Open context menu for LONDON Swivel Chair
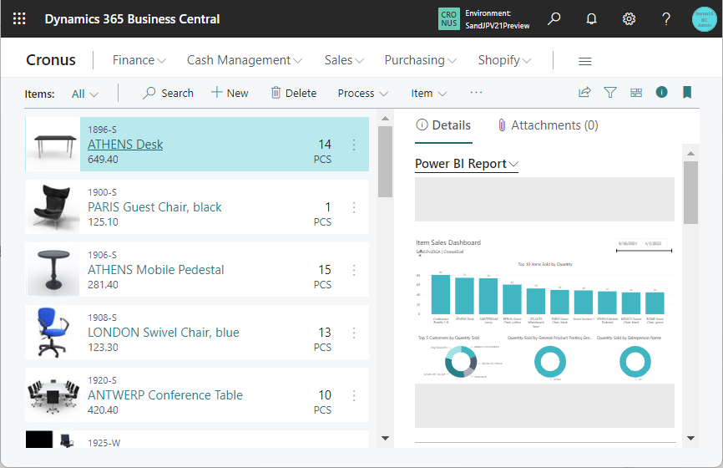The width and height of the screenshot is (723, 468). [x=354, y=333]
